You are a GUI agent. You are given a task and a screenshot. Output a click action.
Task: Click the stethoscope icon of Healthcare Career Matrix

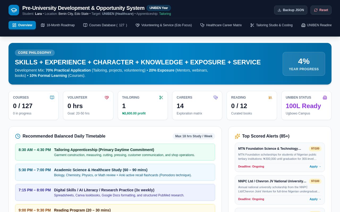202,25
